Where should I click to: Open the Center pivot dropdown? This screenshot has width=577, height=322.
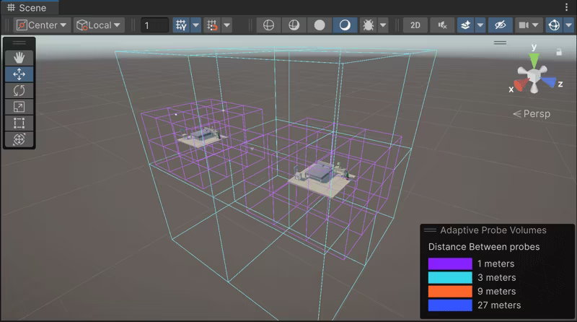(x=42, y=25)
